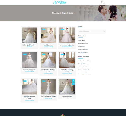This screenshot has height=116, width=126.
Task: Add Wedding Gown to wishlist via heart icon
Action: (x=73, y=84)
